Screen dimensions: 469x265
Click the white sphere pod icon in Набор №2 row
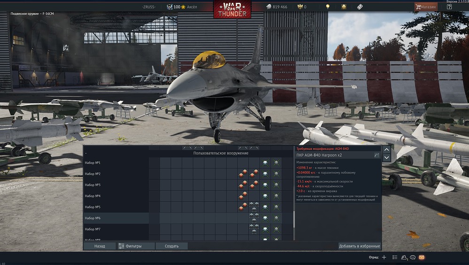coord(265,174)
